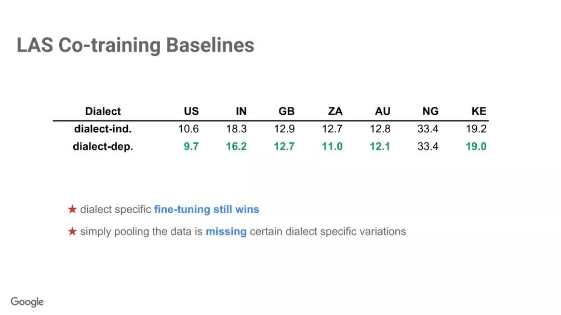Screen dimensions: 561x315
Task: Select the LAS Co-training Baselines title
Action: click(135, 46)
